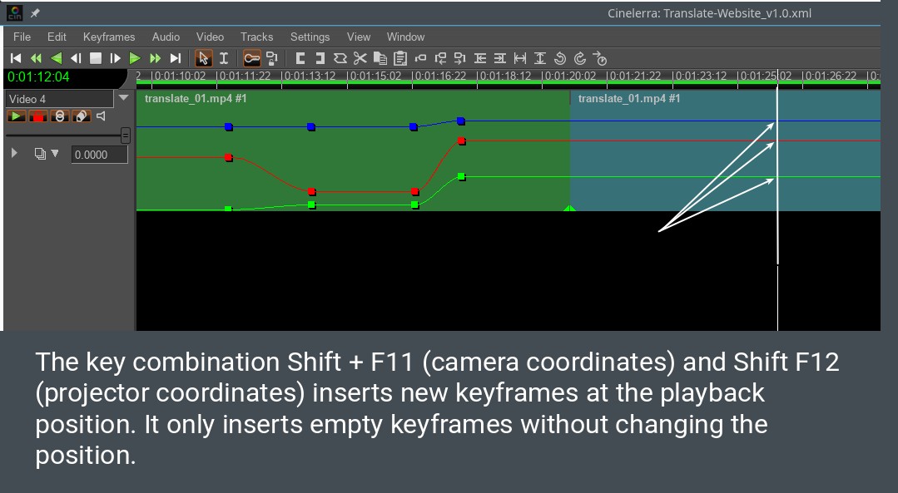Open the Tracks menu

pos(256,37)
